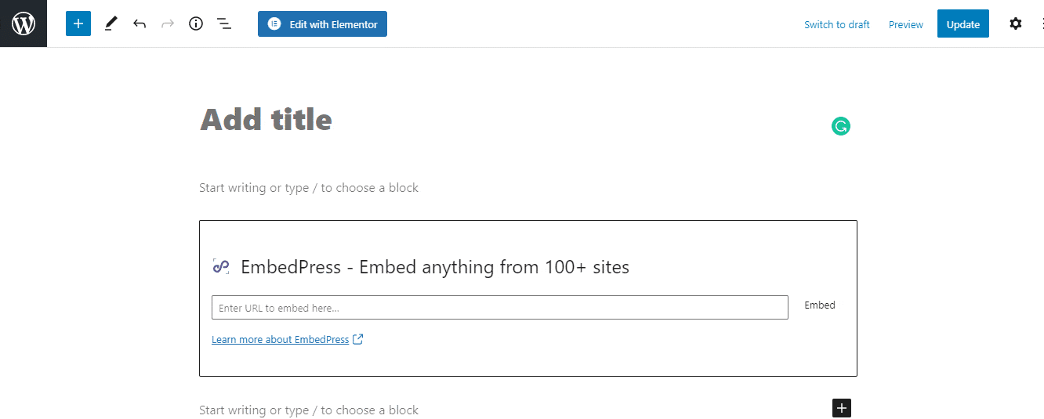Focus the Enter URL to embed field

(500, 307)
